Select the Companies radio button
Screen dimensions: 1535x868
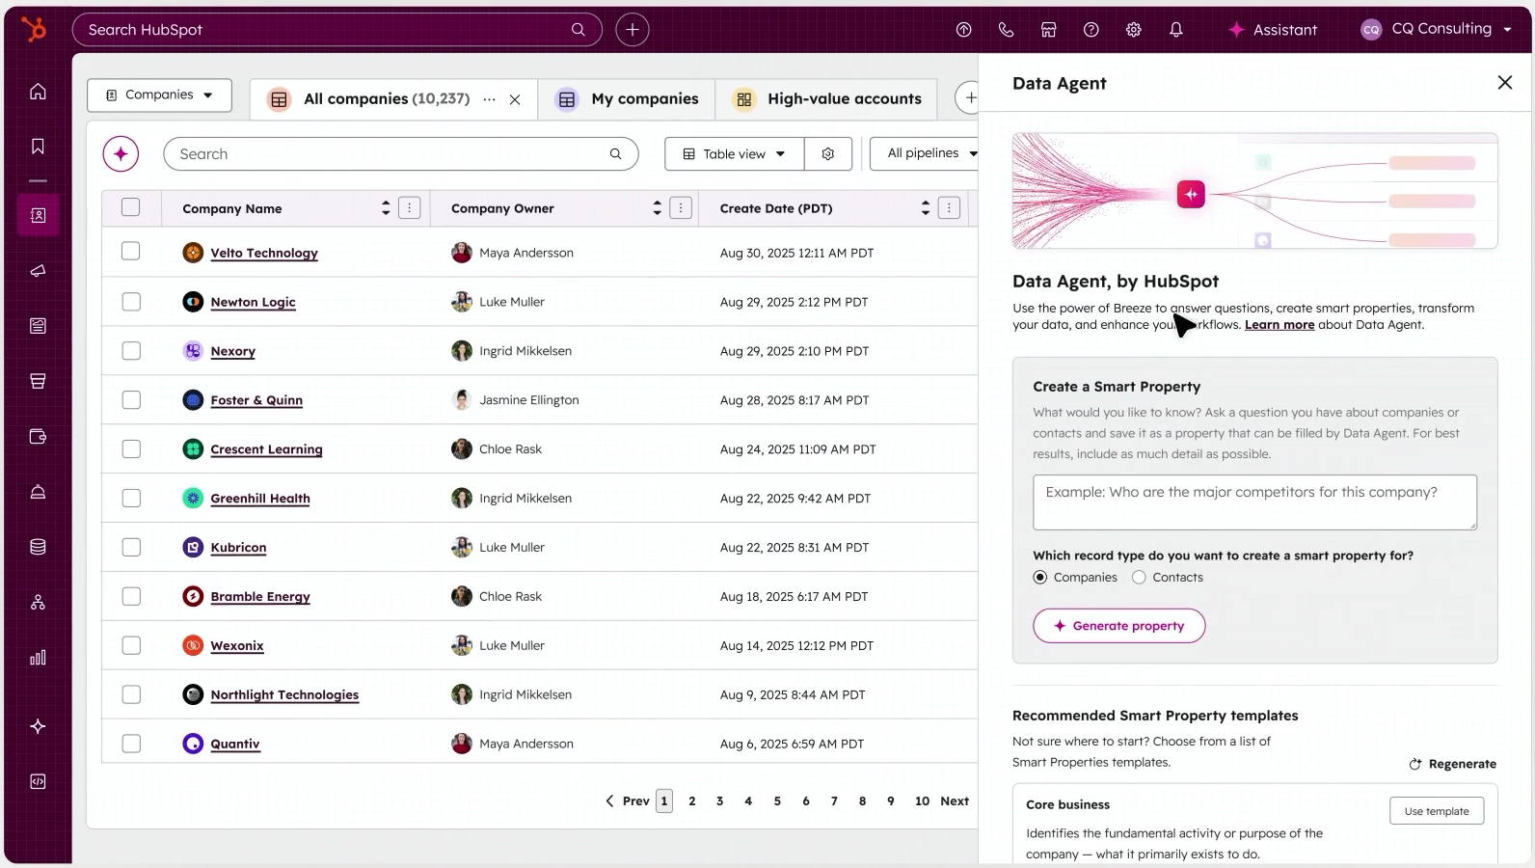tap(1040, 578)
